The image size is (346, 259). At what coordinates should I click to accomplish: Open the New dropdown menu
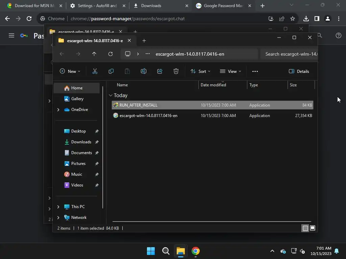click(70, 71)
